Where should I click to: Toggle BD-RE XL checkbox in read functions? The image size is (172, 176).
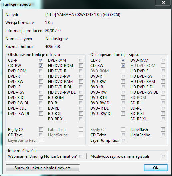pos(81,119)
